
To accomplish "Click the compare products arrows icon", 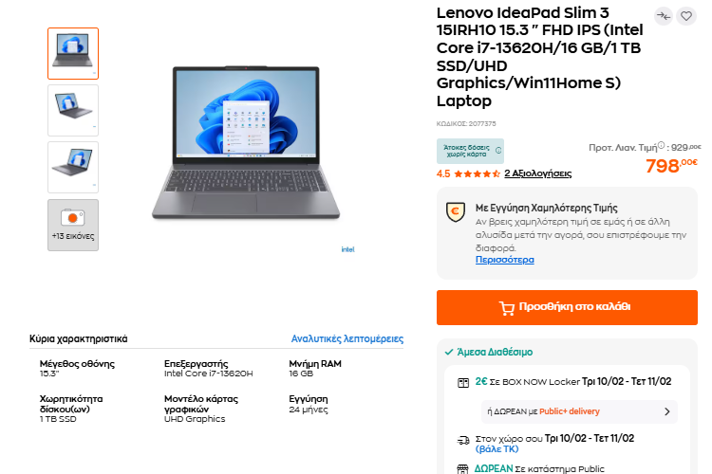I will (x=664, y=16).
